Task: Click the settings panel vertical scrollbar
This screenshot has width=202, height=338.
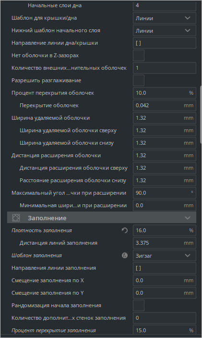Action: 201,114
